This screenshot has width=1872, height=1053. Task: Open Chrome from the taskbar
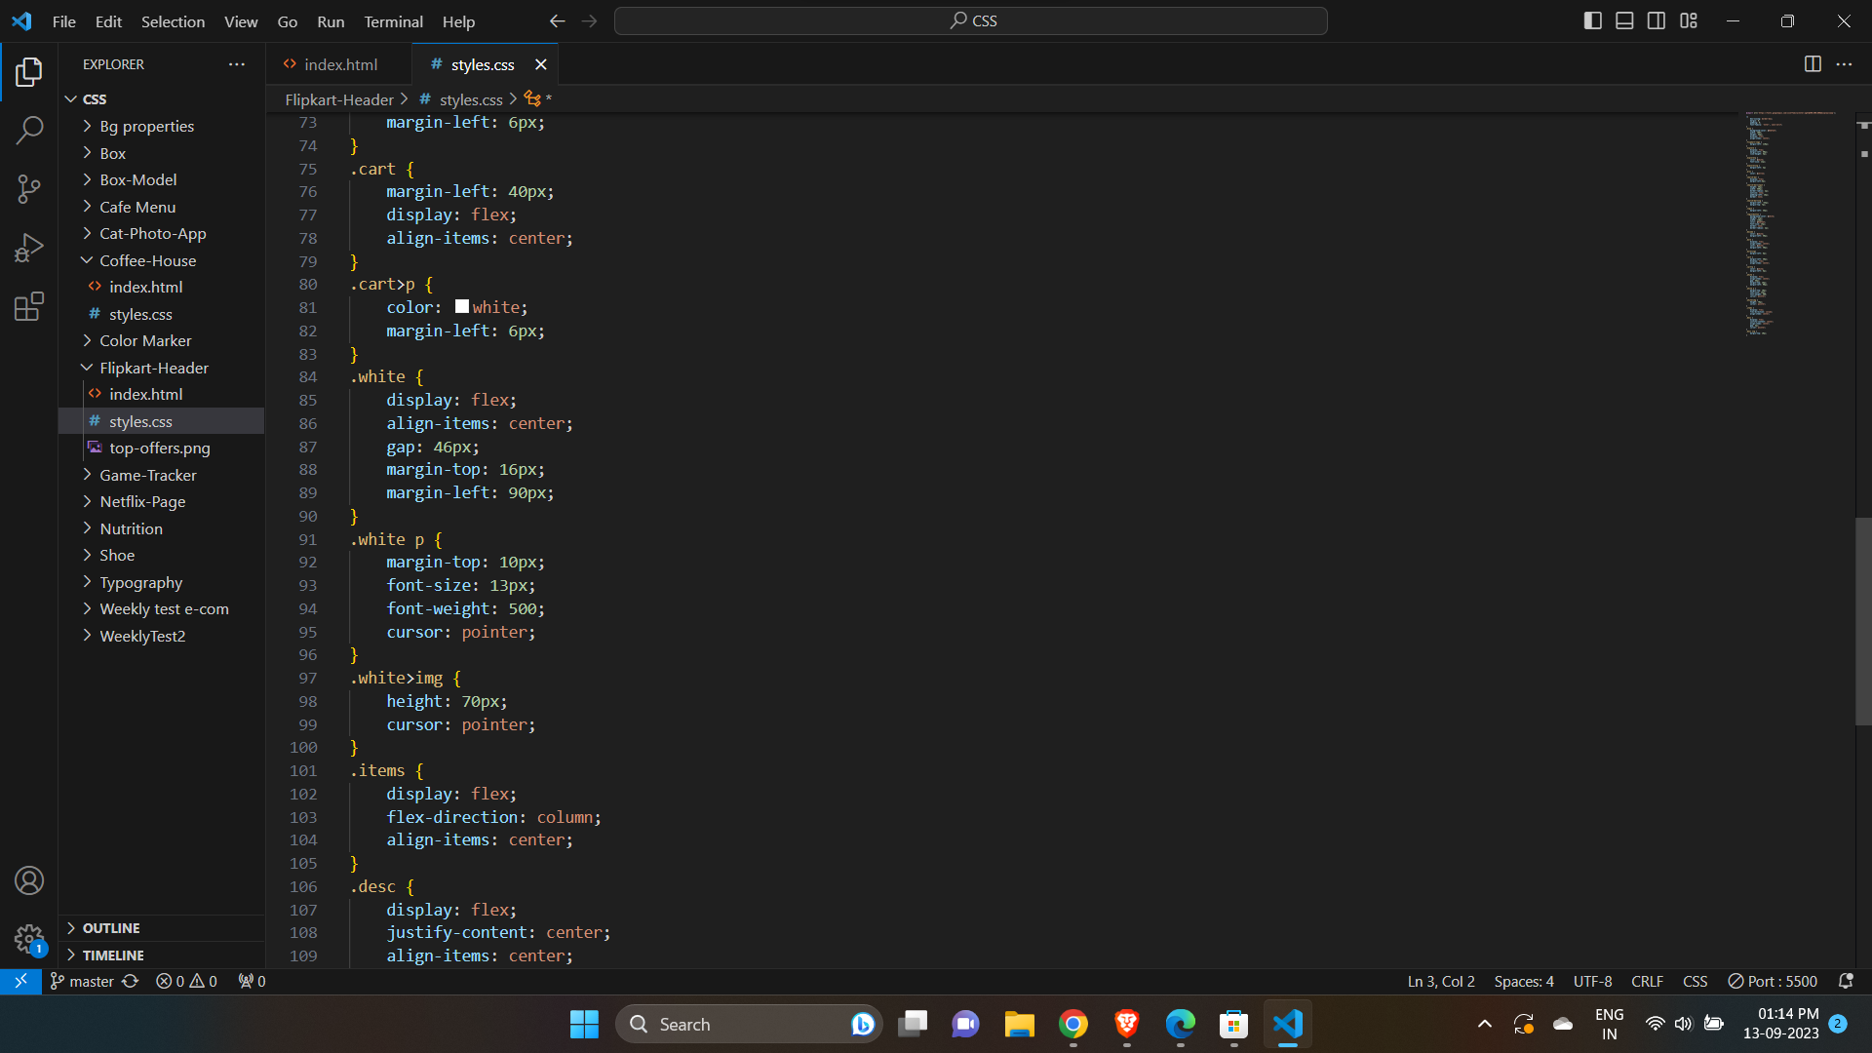(1072, 1024)
